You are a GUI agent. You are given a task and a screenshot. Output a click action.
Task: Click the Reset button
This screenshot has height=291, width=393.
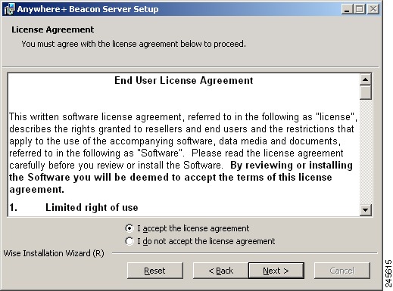[x=155, y=271]
